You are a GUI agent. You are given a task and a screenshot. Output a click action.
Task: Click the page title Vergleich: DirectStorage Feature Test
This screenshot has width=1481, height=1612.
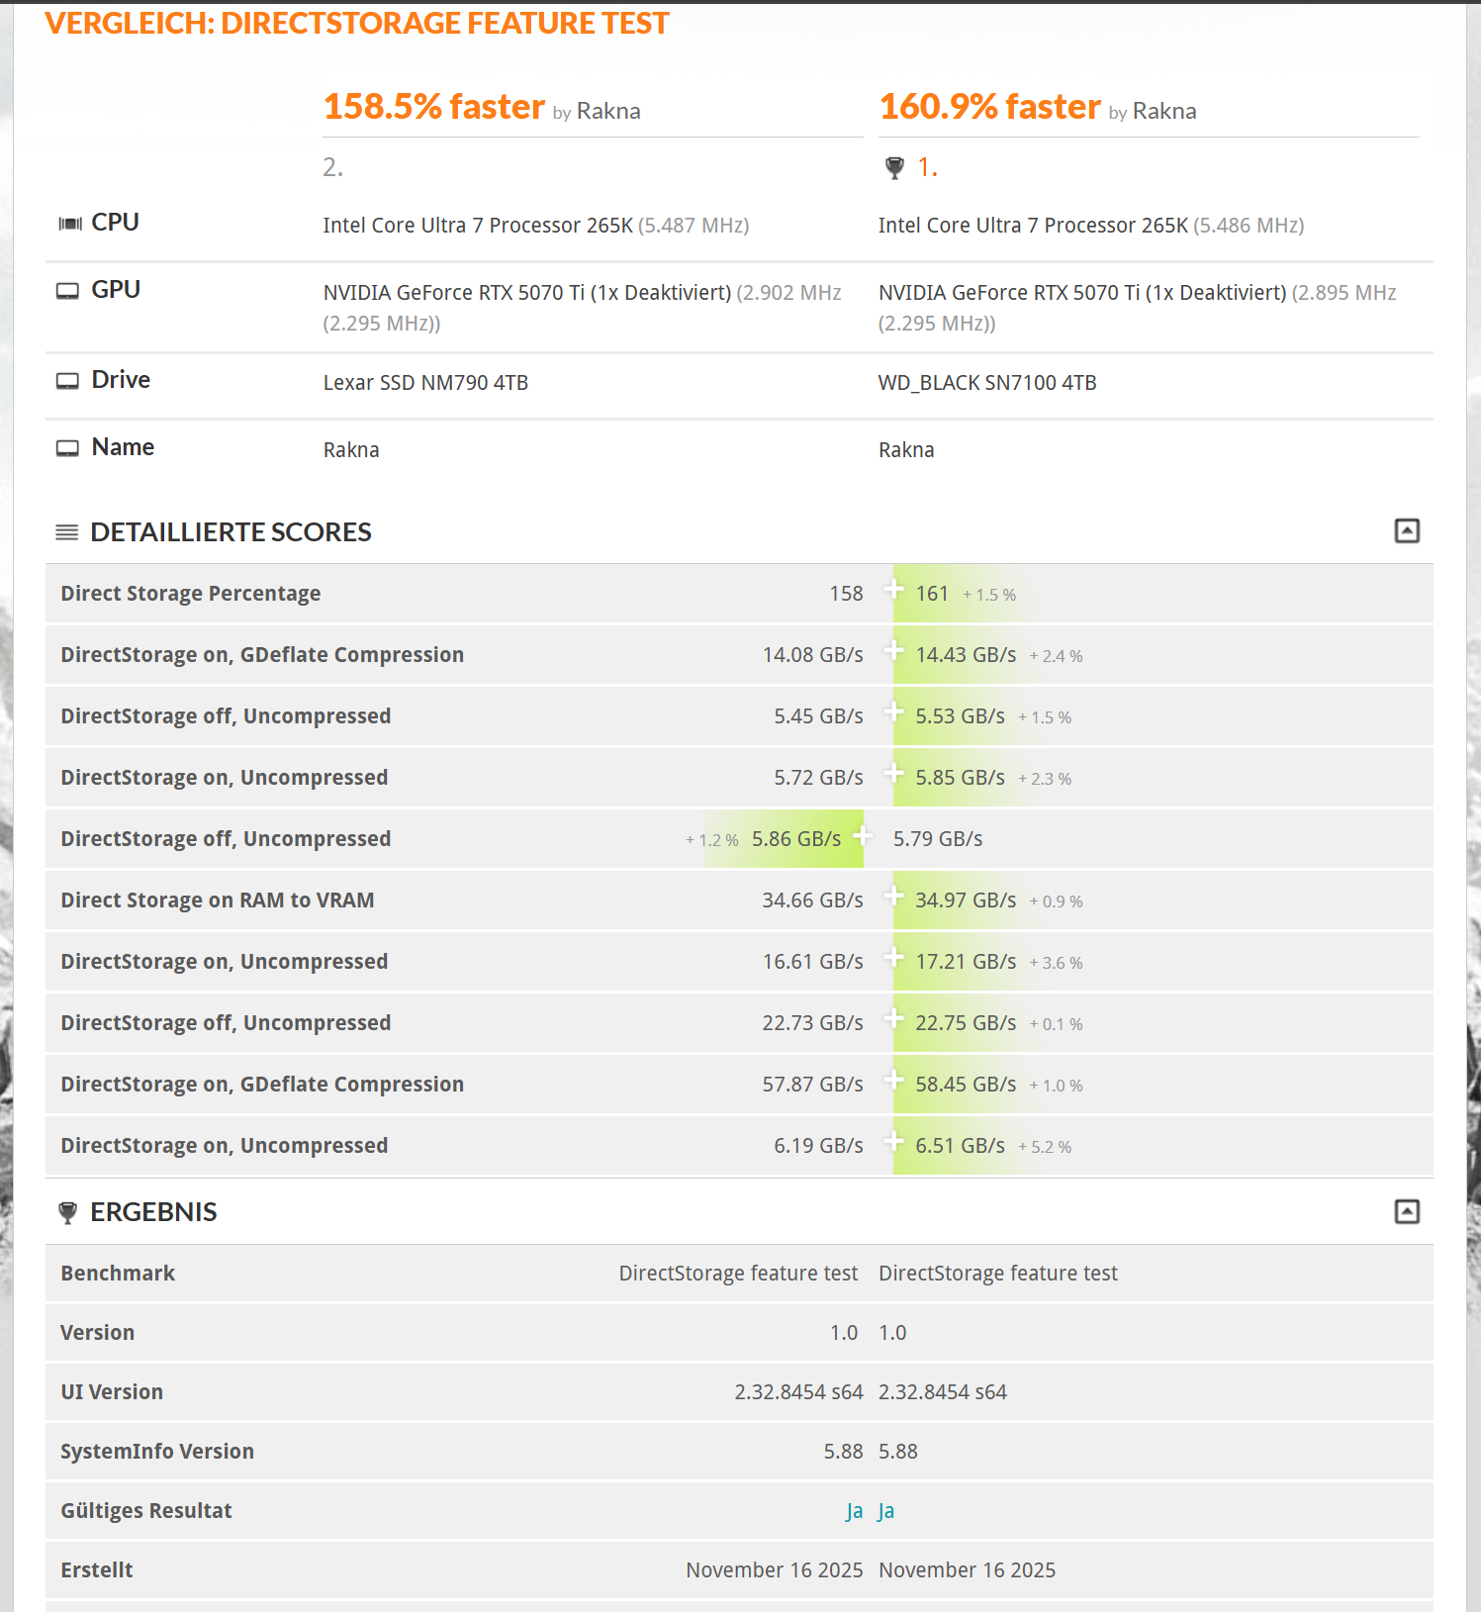[x=357, y=23]
